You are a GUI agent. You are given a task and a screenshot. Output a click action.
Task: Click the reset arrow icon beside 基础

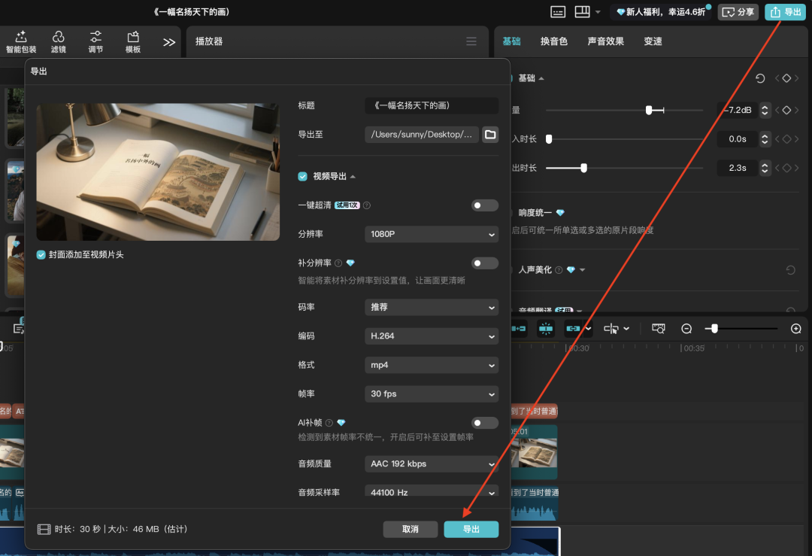point(760,78)
